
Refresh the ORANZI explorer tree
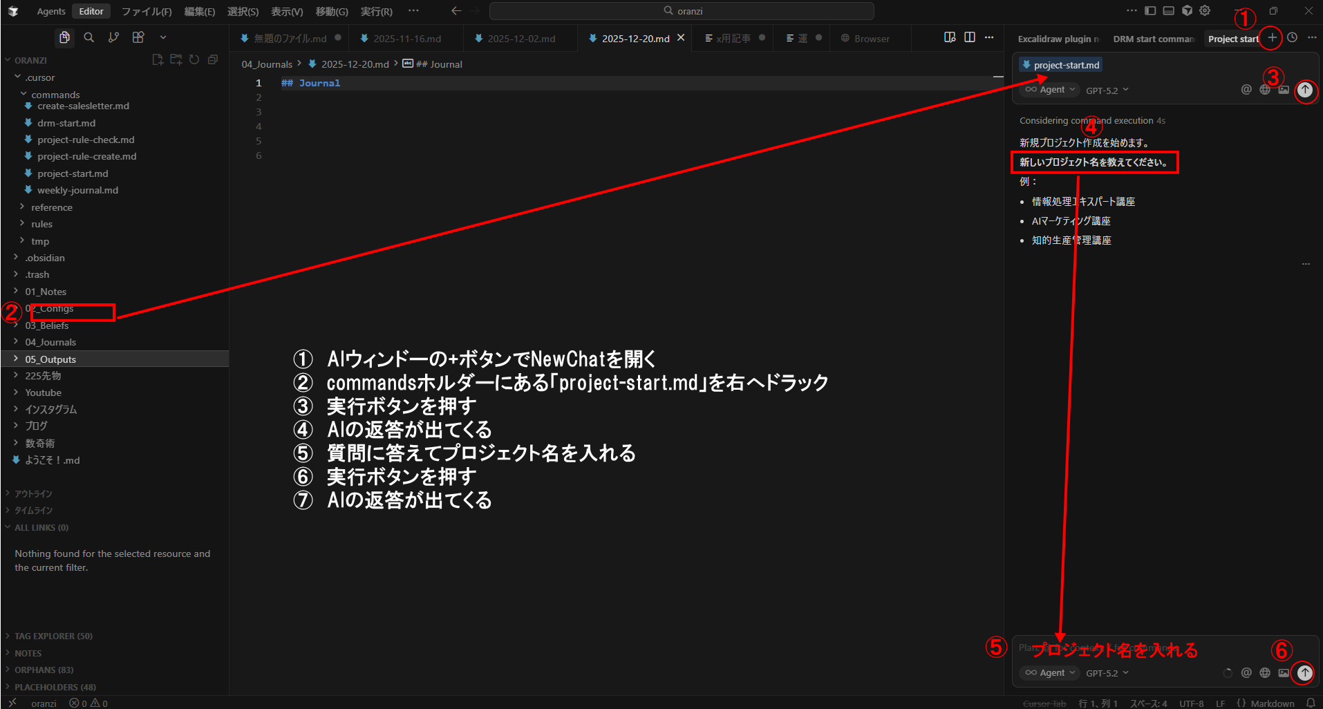pyautogui.click(x=194, y=60)
